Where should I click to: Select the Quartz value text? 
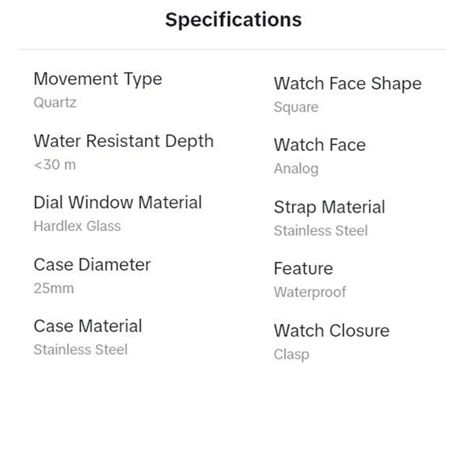click(x=55, y=102)
